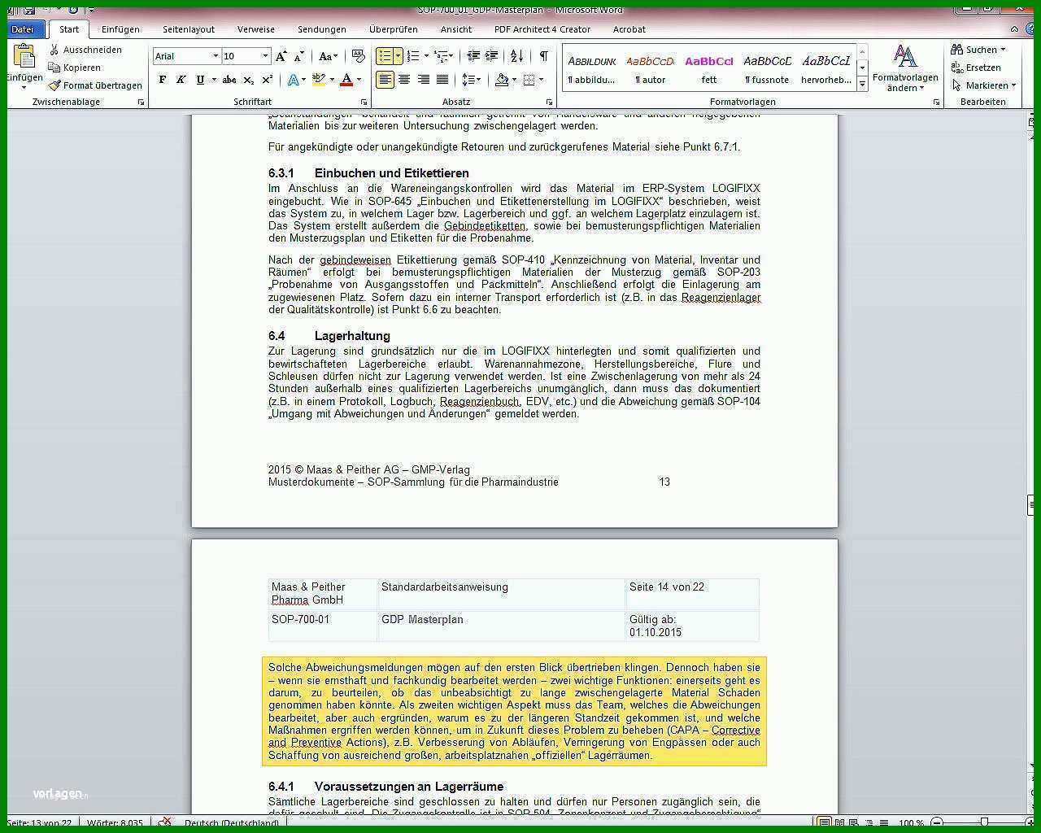
Task: Increase font size with grow font icon
Action: coord(281,56)
